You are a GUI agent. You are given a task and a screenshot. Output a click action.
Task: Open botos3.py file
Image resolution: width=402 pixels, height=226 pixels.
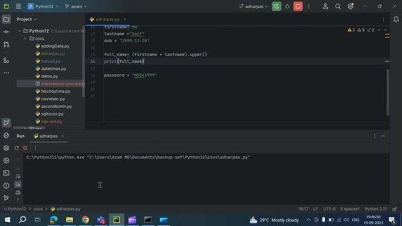tap(48, 62)
